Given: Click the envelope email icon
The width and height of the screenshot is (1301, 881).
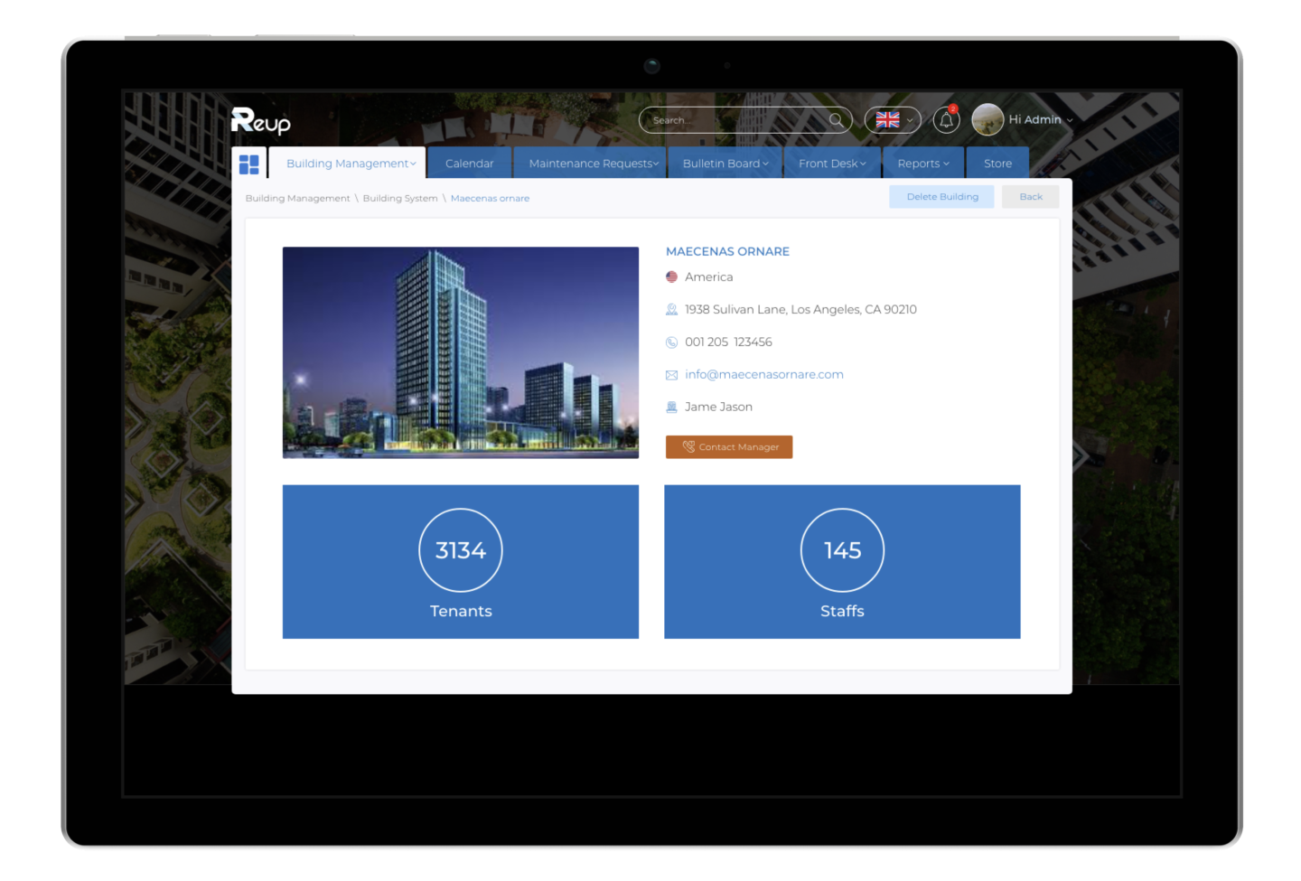Looking at the screenshot, I should click(x=671, y=375).
